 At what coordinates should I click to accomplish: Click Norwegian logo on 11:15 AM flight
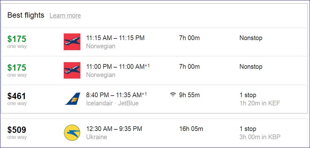pos(72,42)
